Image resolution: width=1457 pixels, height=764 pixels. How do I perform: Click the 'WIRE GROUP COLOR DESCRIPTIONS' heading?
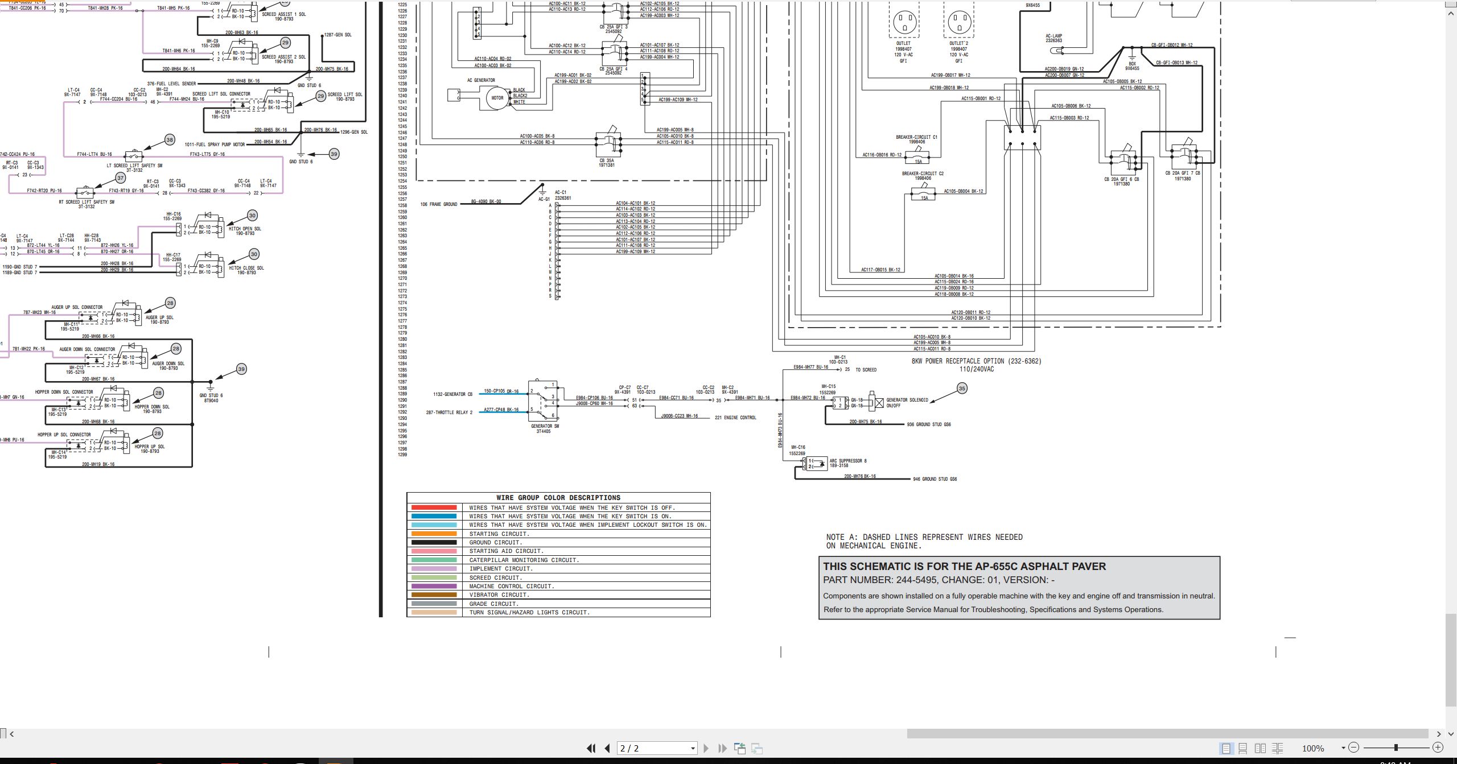point(558,498)
